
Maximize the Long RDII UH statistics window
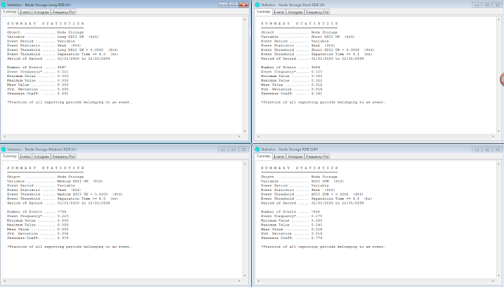coord(233,5)
